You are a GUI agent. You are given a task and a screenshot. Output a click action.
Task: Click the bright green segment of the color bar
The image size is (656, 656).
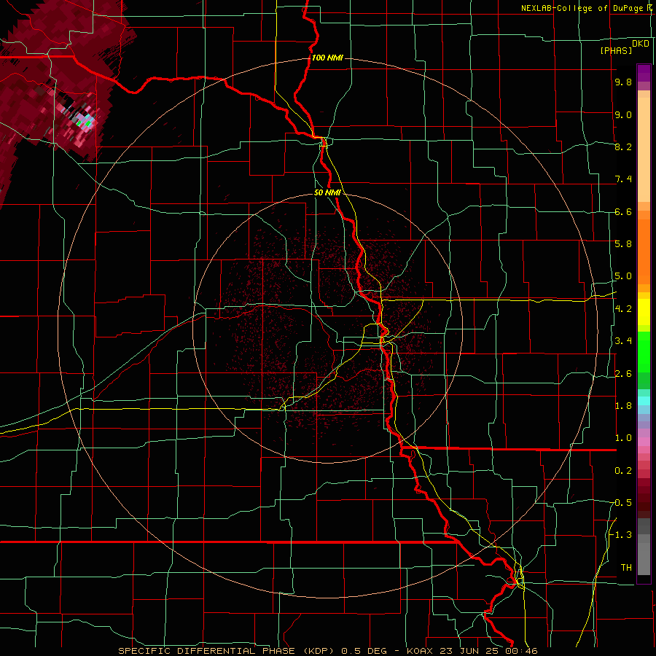[644, 351]
